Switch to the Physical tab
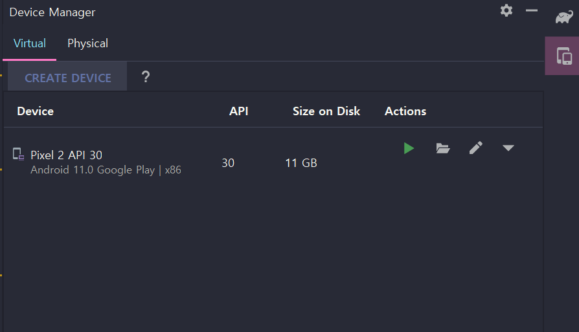The image size is (579, 332). coord(88,43)
